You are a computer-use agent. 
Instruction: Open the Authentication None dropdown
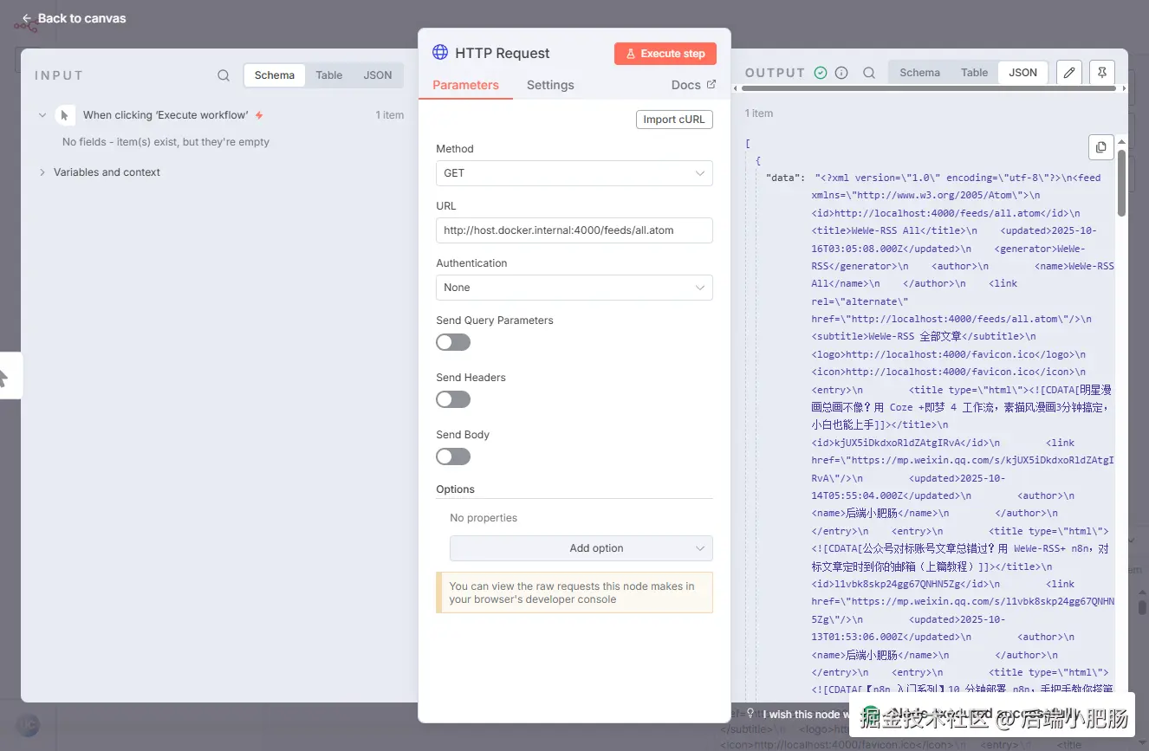click(574, 288)
